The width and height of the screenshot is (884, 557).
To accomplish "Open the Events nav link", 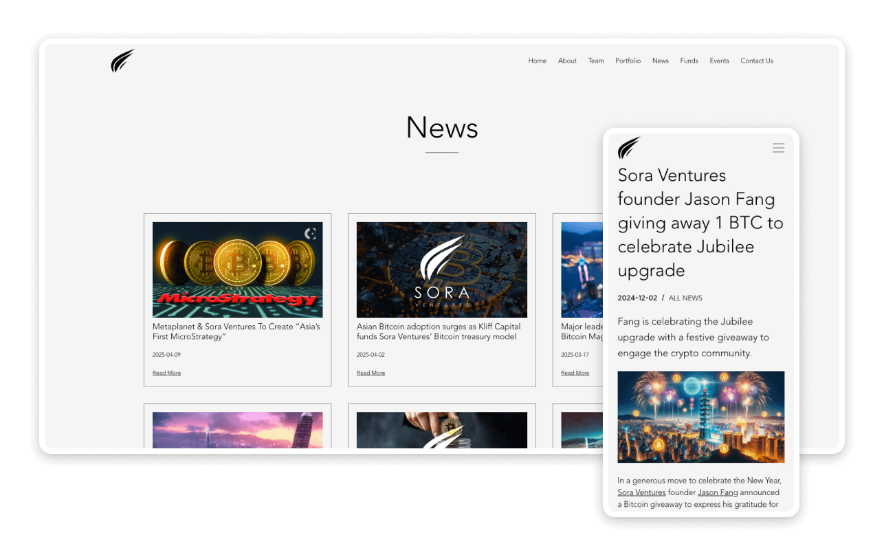I will pos(719,61).
